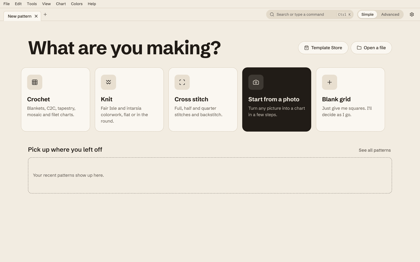Click the plus icon on Blank grid card
This screenshot has width=420, height=262.
329,82
